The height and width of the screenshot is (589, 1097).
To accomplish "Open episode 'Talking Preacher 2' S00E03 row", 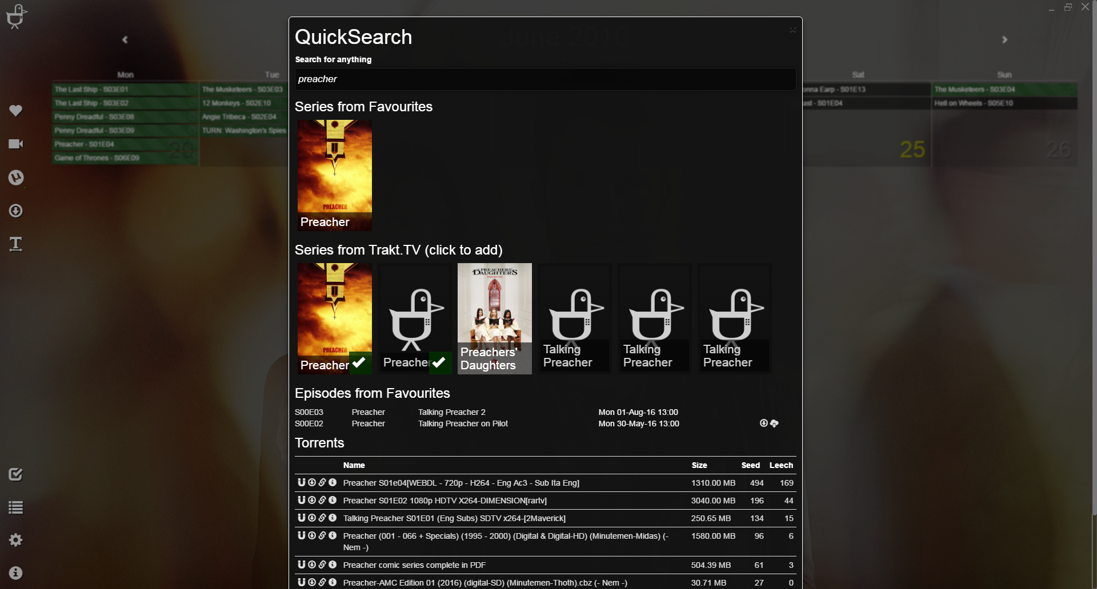I will [546, 412].
